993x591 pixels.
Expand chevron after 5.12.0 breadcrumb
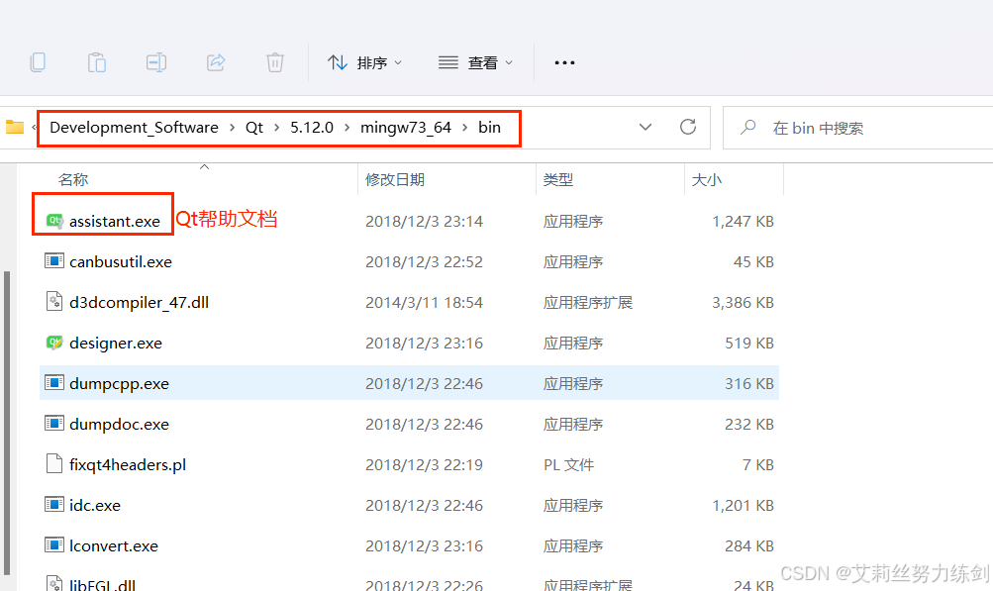coord(348,128)
